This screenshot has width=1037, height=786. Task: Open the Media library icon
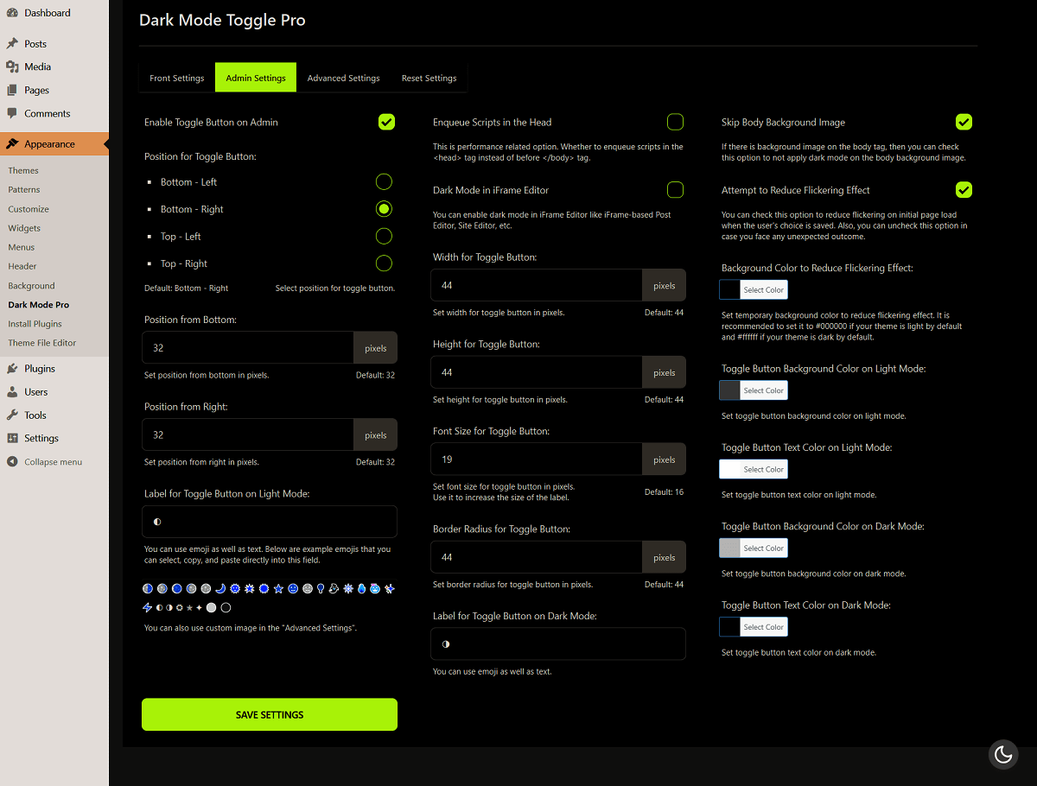[12, 67]
